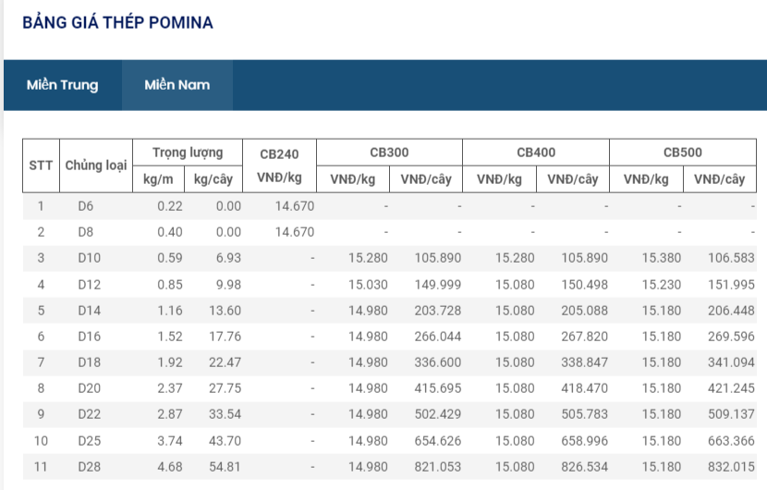Viewport: 767px width, 490px height.
Task: Click the CB400 column header
Action: (536, 153)
